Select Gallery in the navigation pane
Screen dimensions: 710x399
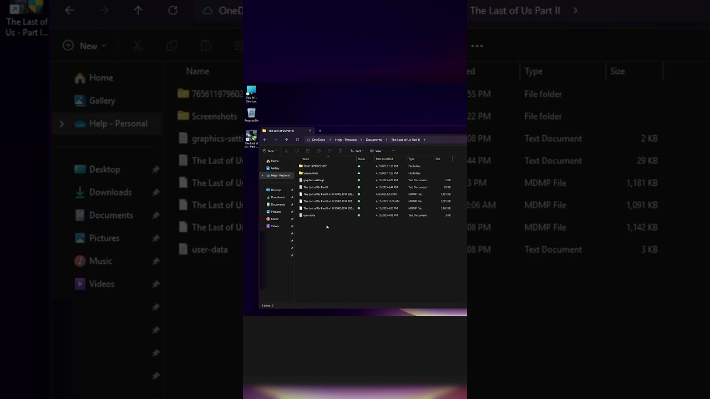pos(275,168)
